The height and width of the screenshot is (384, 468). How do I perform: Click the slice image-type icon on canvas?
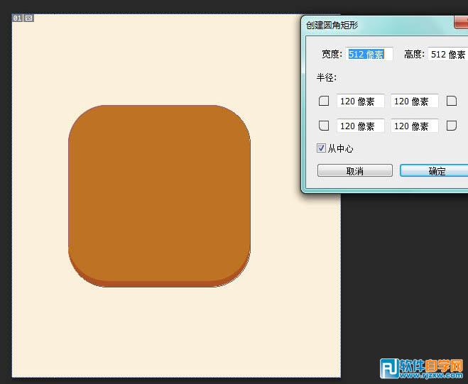[x=29, y=18]
